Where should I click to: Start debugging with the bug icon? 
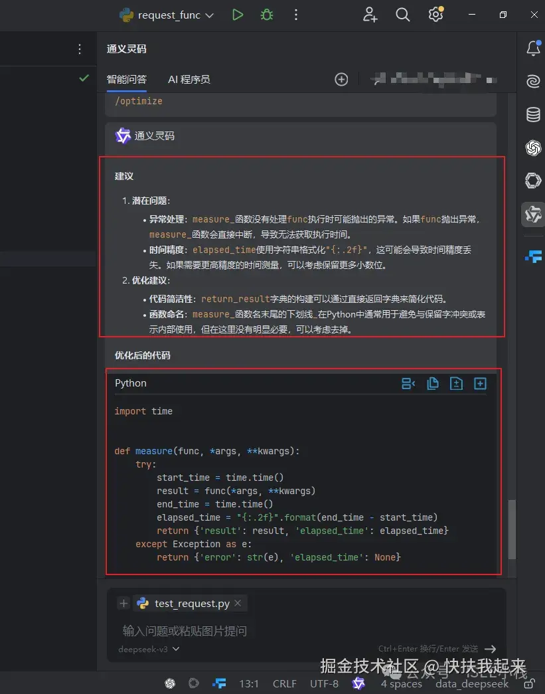click(x=267, y=15)
